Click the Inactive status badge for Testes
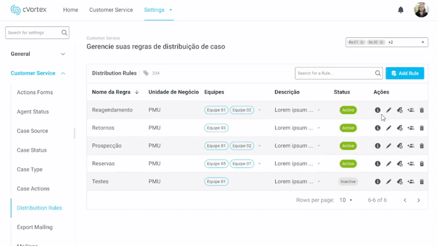The width and height of the screenshot is (438, 246). (348, 181)
